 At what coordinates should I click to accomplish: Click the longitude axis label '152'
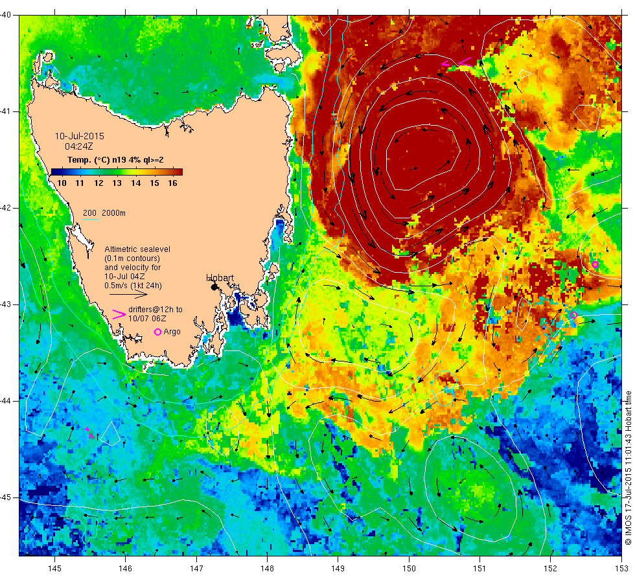[x=550, y=569]
